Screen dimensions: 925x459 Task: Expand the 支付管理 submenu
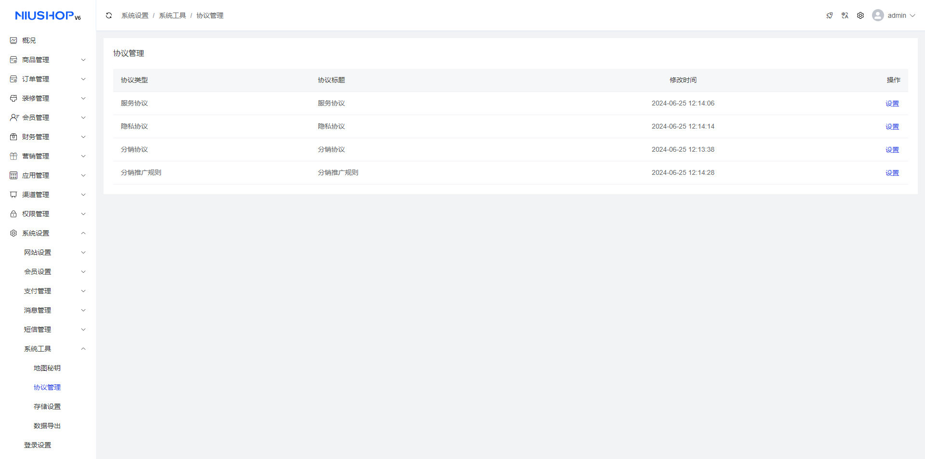[53, 291]
